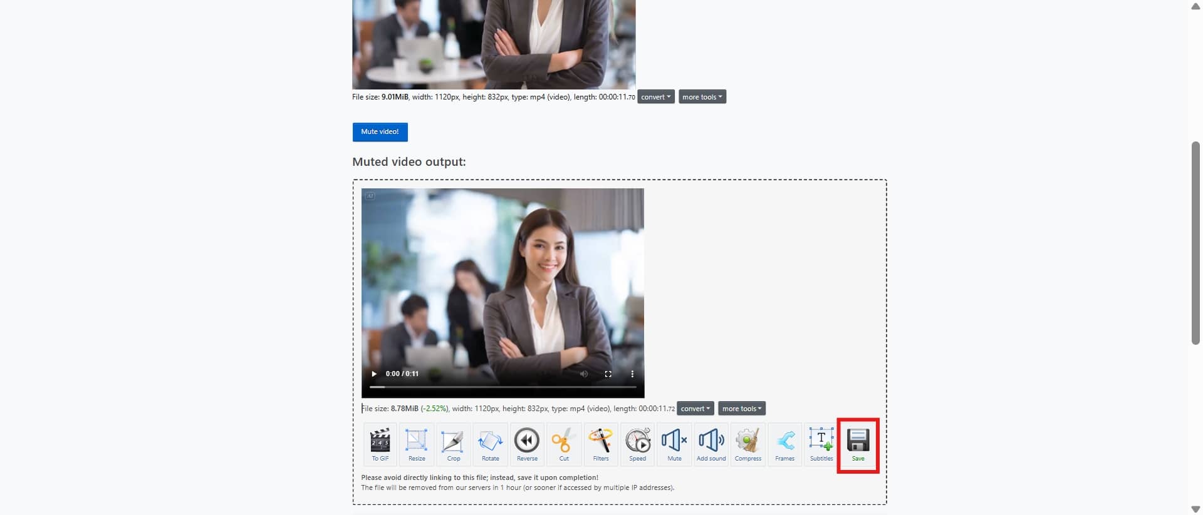Save the muted video with floppy icon
This screenshot has width=1203, height=515.
(x=858, y=444)
